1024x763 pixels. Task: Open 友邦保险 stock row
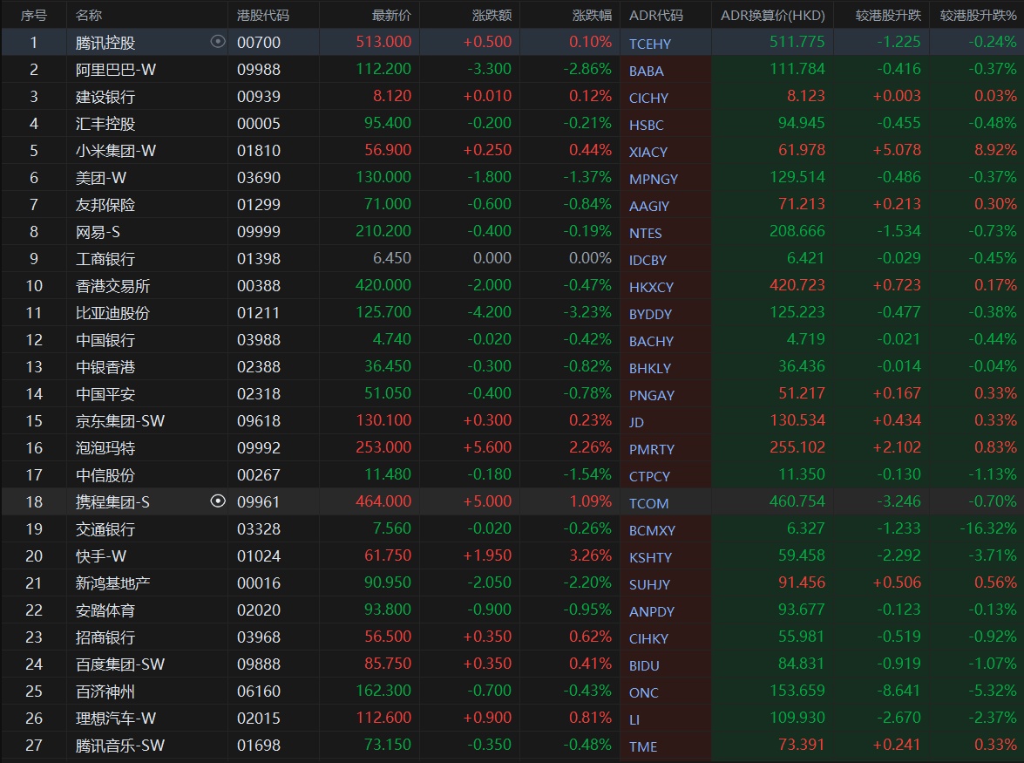point(512,204)
